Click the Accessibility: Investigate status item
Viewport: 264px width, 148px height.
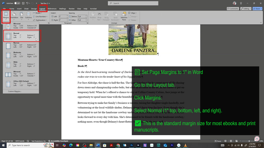[x=58, y=141]
